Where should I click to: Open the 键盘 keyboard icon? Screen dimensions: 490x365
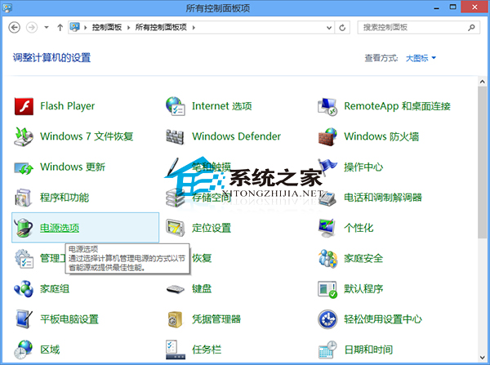(x=176, y=289)
